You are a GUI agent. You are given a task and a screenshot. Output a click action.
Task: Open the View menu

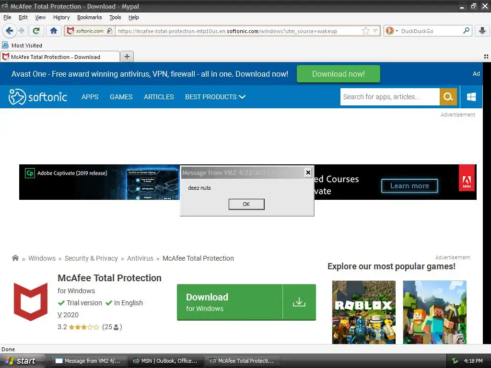tap(40, 17)
